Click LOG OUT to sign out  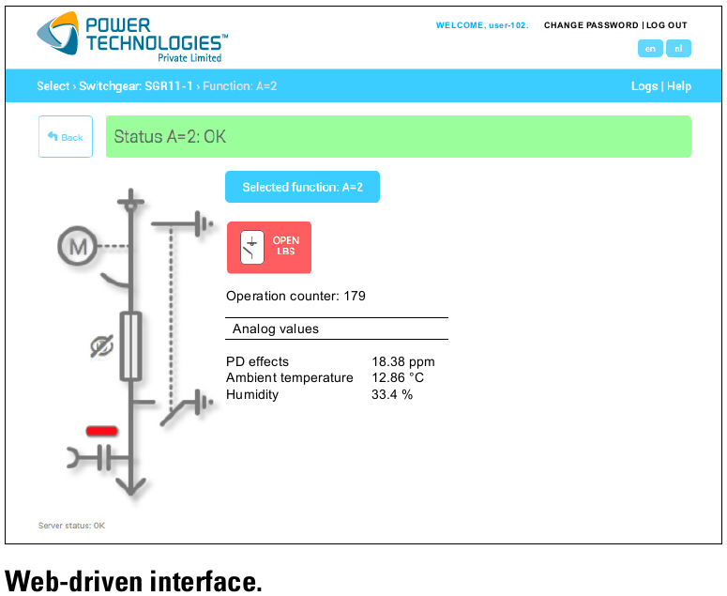pyautogui.click(x=667, y=25)
